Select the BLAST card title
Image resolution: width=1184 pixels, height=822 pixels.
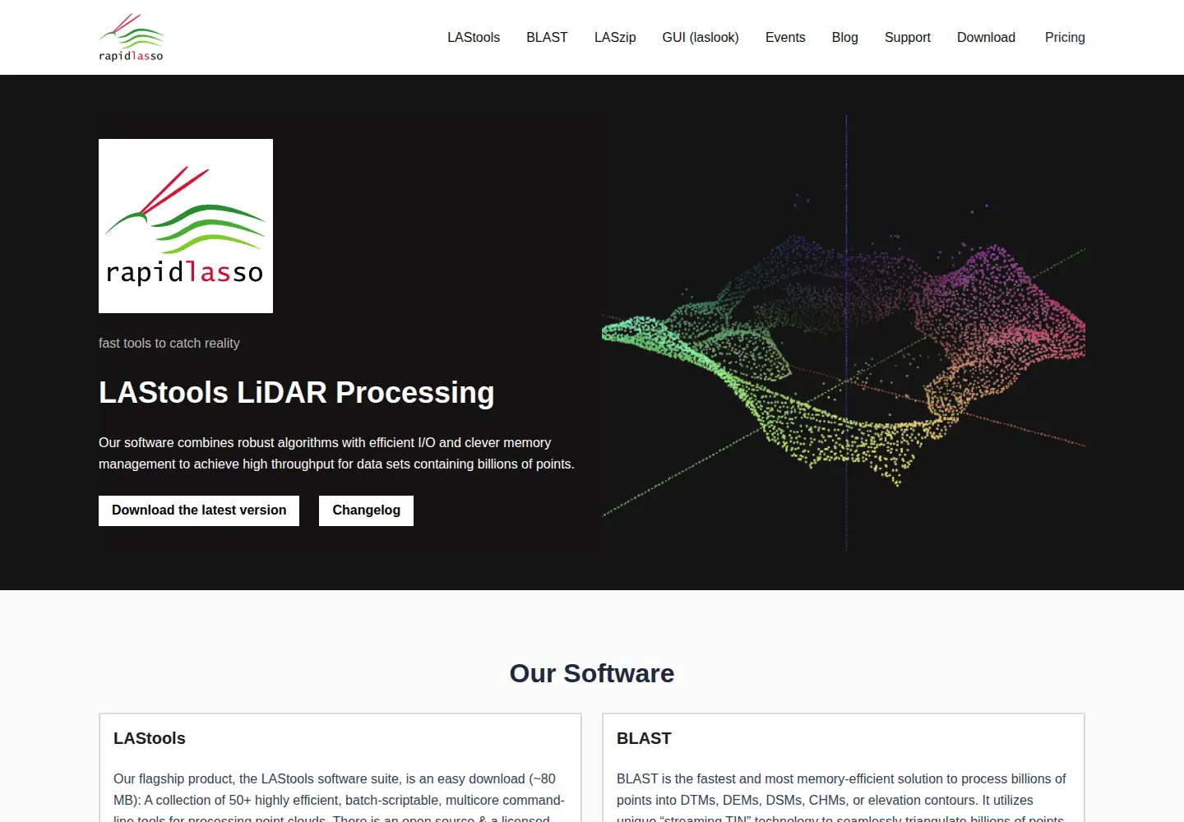[x=644, y=738]
